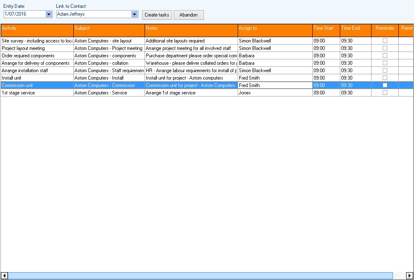
Task: Click the Entry Date text field
Action: 24,14
